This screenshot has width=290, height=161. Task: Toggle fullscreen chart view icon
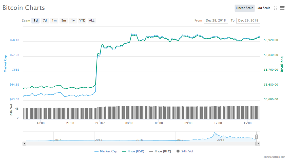276,8
